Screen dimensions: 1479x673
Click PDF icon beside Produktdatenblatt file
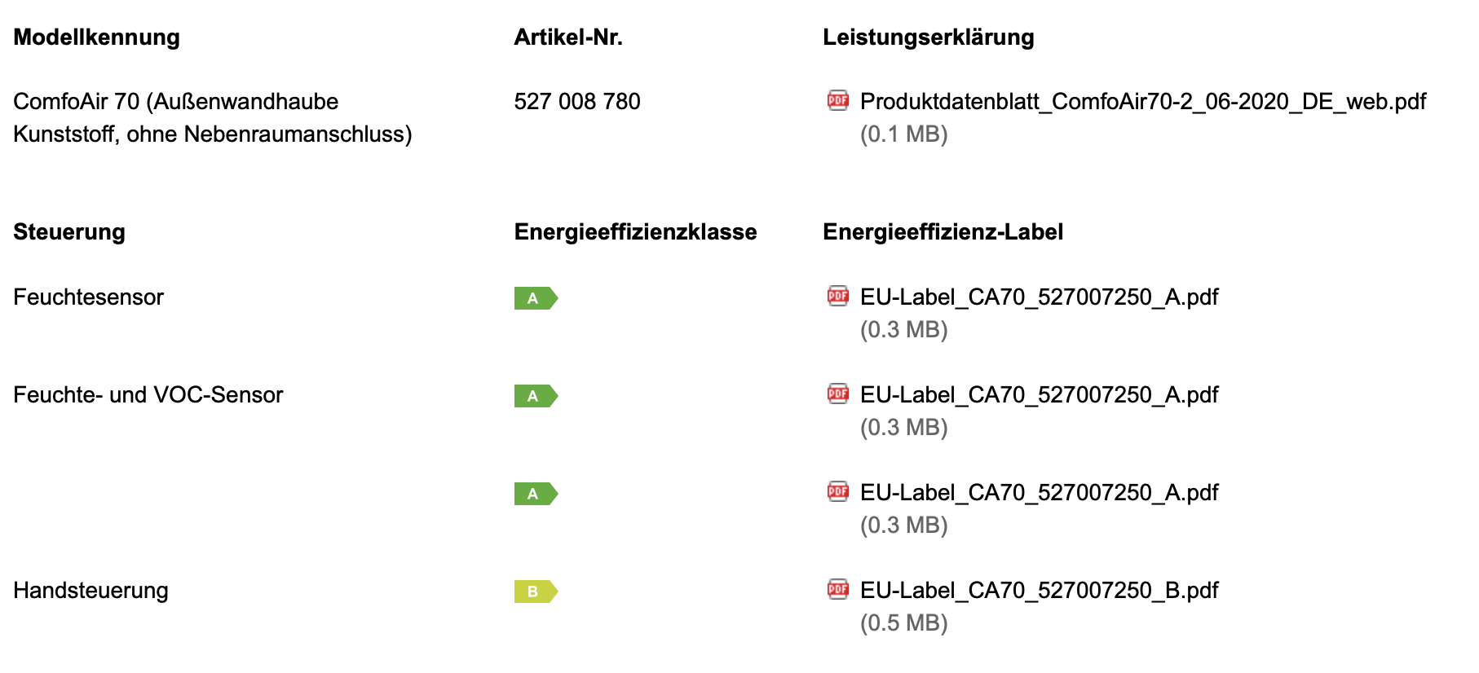tap(837, 100)
